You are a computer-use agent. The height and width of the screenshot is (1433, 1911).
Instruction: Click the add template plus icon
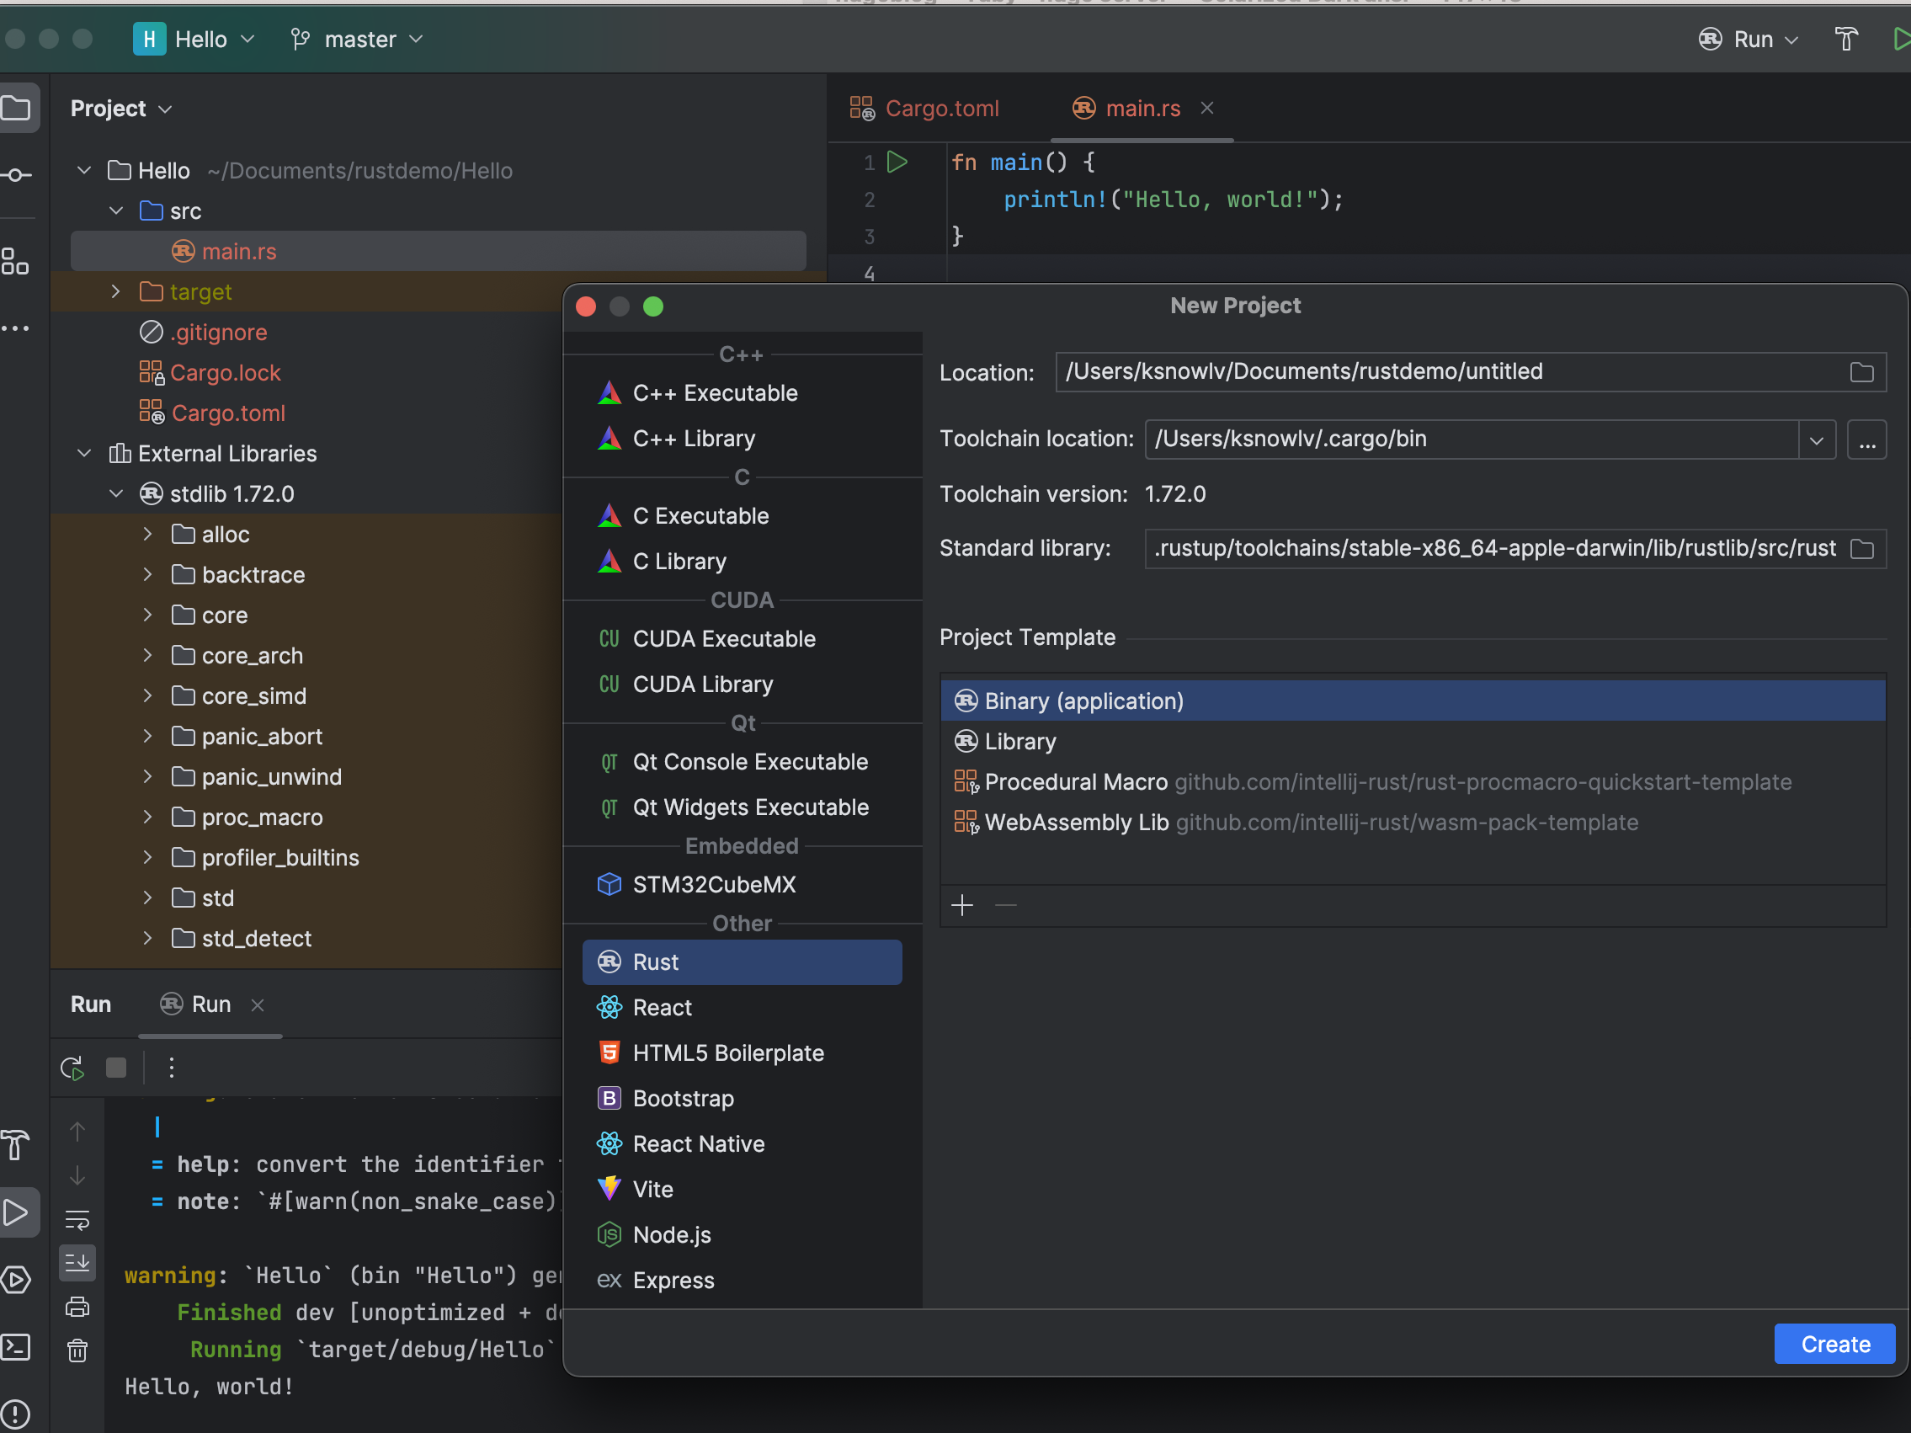click(x=961, y=905)
